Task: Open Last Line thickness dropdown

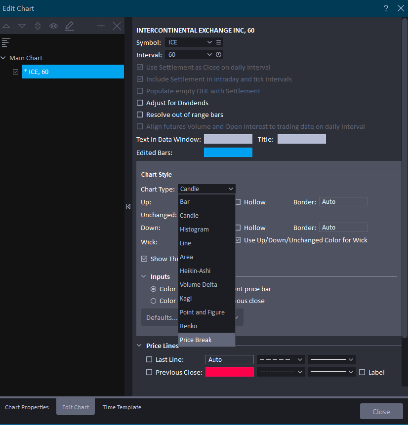Action: (x=331, y=359)
